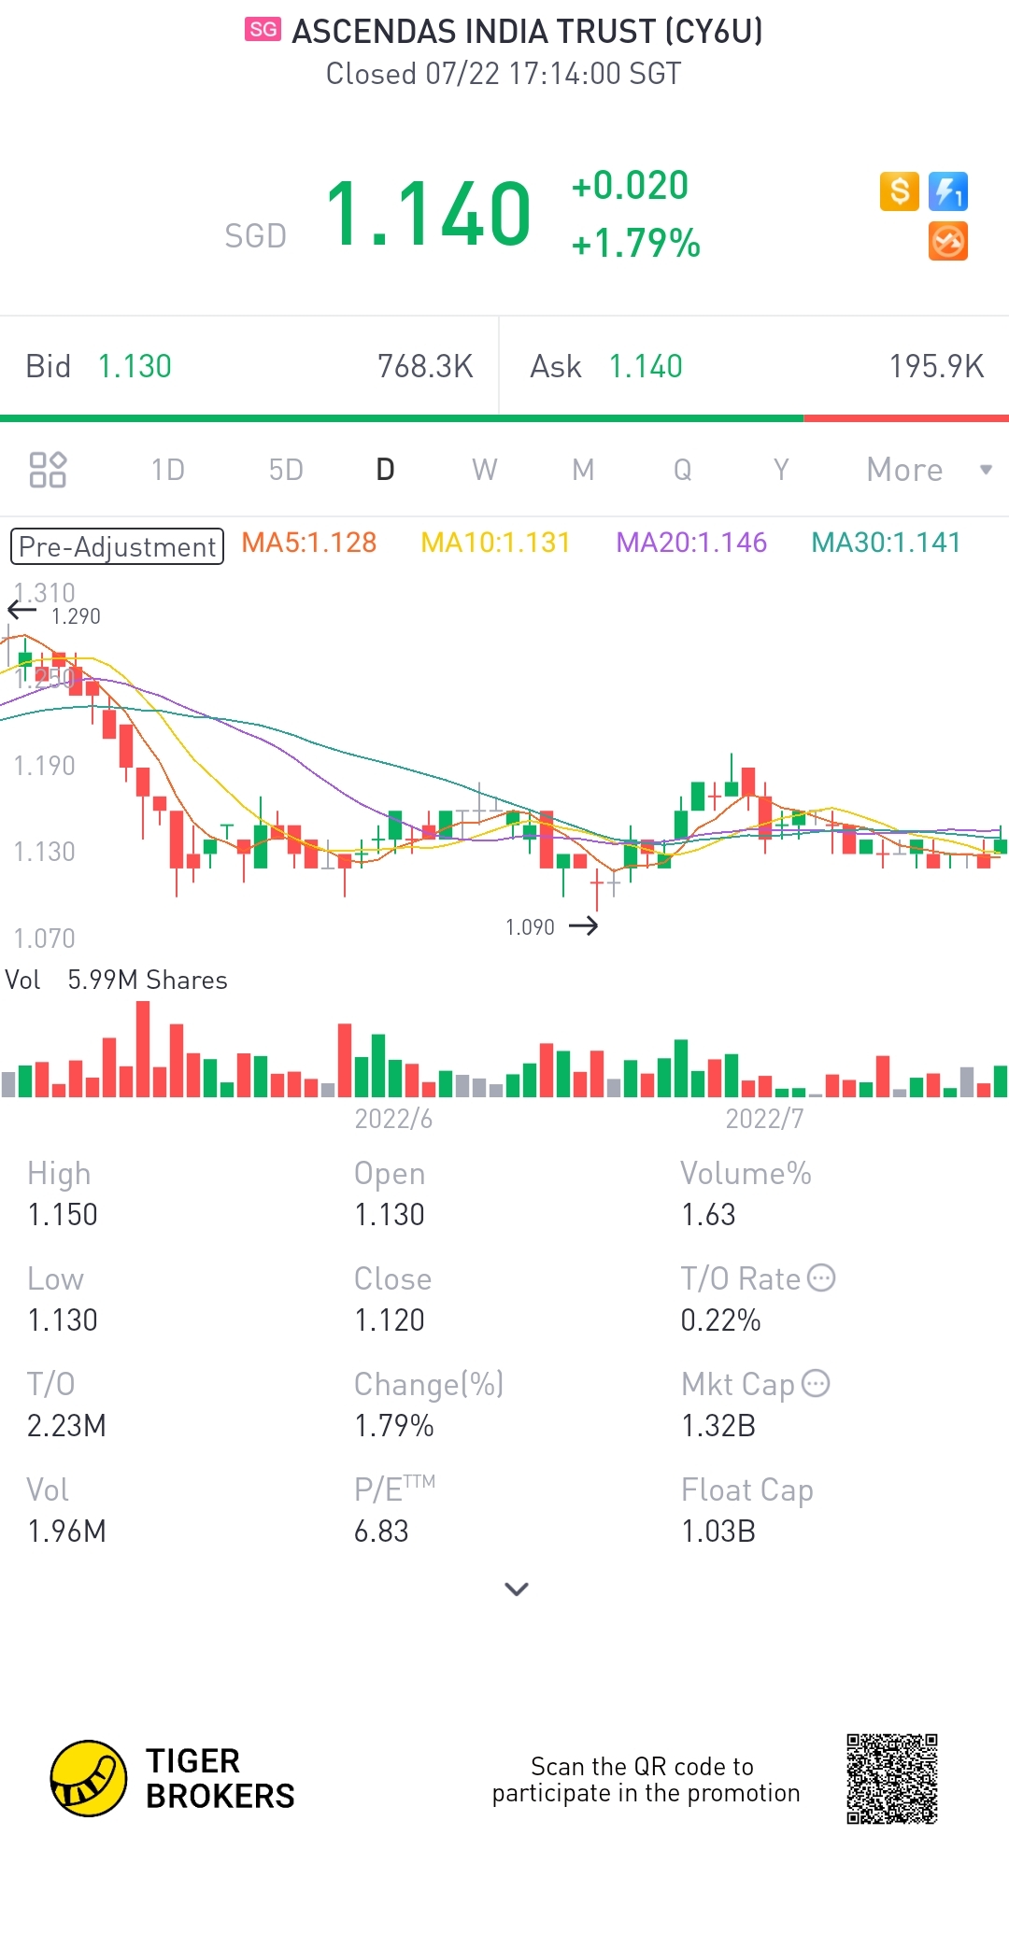The image size is (1009, 1934).
Task: Tap the Open value 1.130
Action: tap(390, 1215)
